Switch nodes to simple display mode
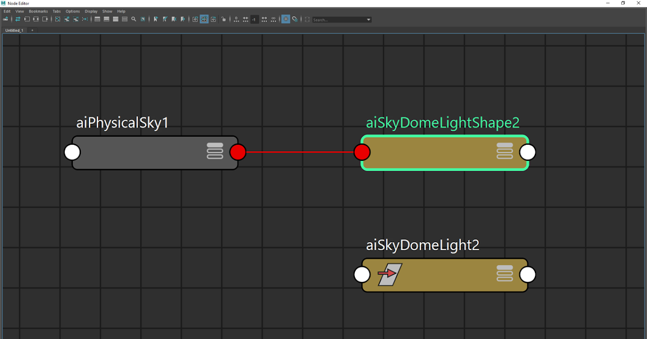647x339 pixels. (97, 19)
